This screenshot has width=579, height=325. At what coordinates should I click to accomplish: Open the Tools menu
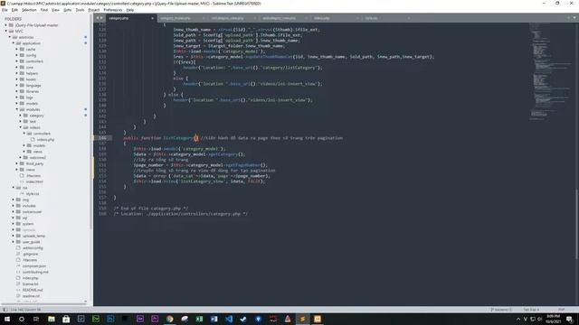point(81,10)
